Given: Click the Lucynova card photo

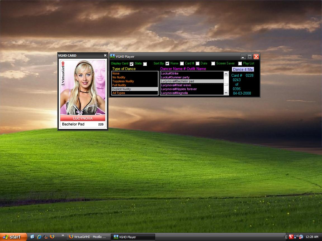Looking at the screenshot, I should tap(83, 88).
